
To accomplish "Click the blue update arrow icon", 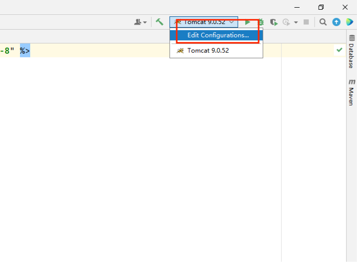I will 337,22.
